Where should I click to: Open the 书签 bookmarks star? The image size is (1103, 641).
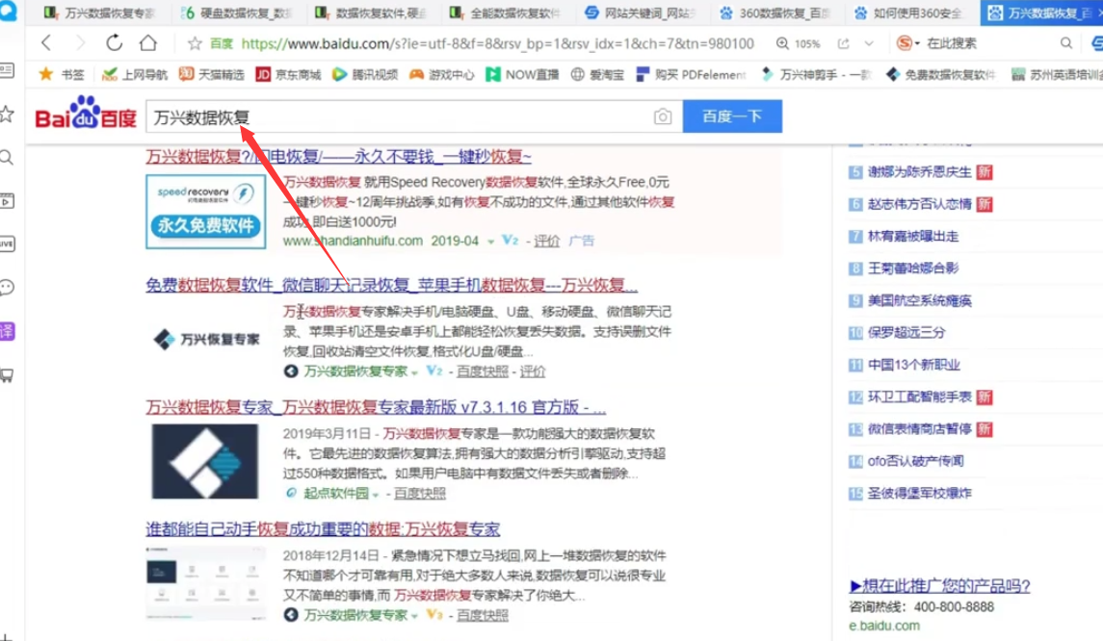coord(62,74)
